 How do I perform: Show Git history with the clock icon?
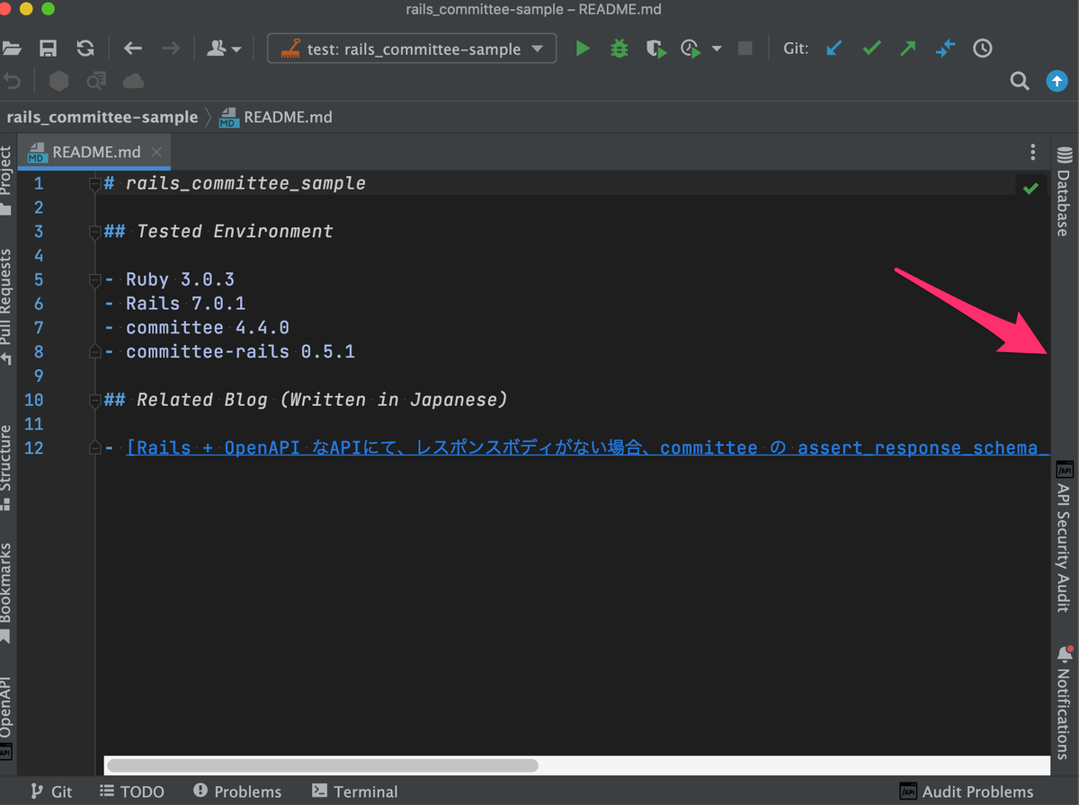(983, 49)
